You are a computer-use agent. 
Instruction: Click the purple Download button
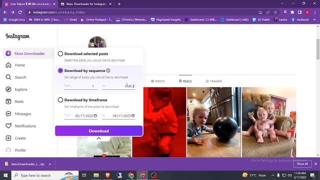tap(99, 131)
